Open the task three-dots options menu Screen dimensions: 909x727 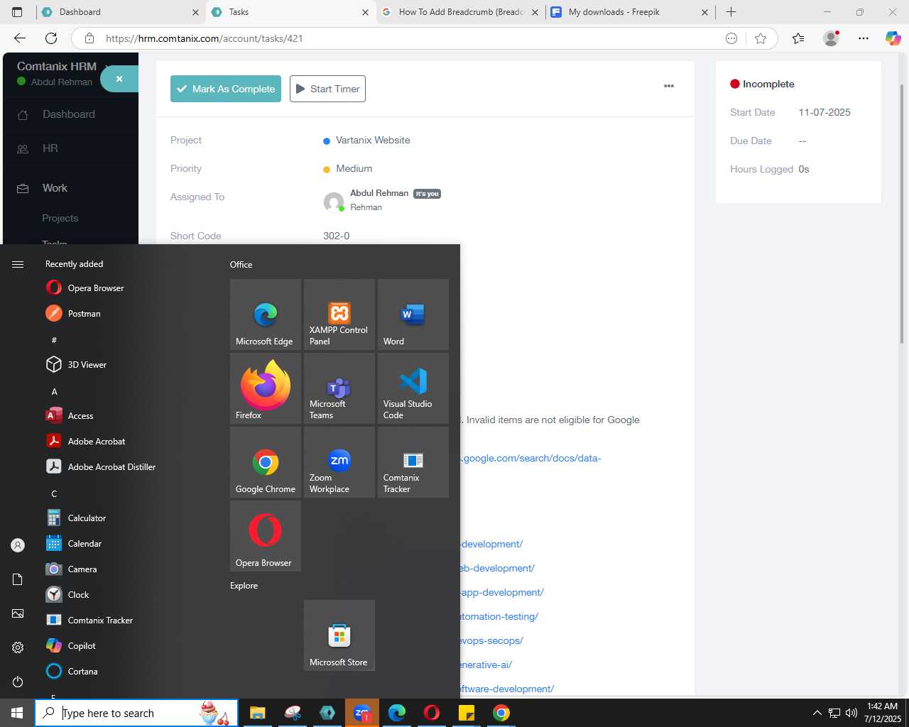[668, 86]
